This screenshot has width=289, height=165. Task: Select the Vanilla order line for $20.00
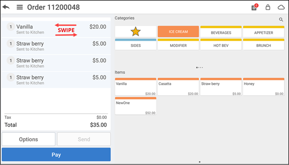(55, 29)
